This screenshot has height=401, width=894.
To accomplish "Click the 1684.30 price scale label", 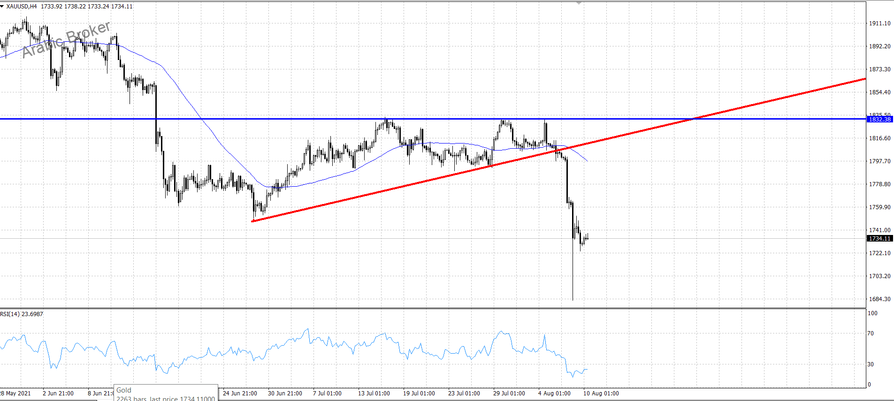I will tap(879, 299).
